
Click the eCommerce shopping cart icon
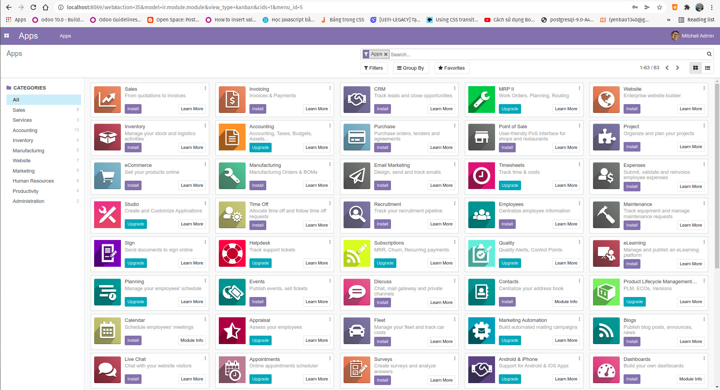(107, 176)
